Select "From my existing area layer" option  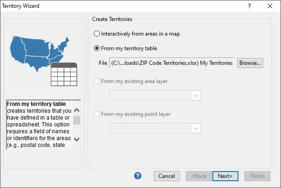click(97, 81)
